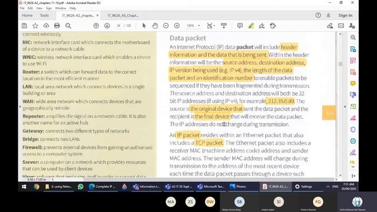Click the horizontal scrollbar right arrow
The image size is (377, 212).
point(336,179)
